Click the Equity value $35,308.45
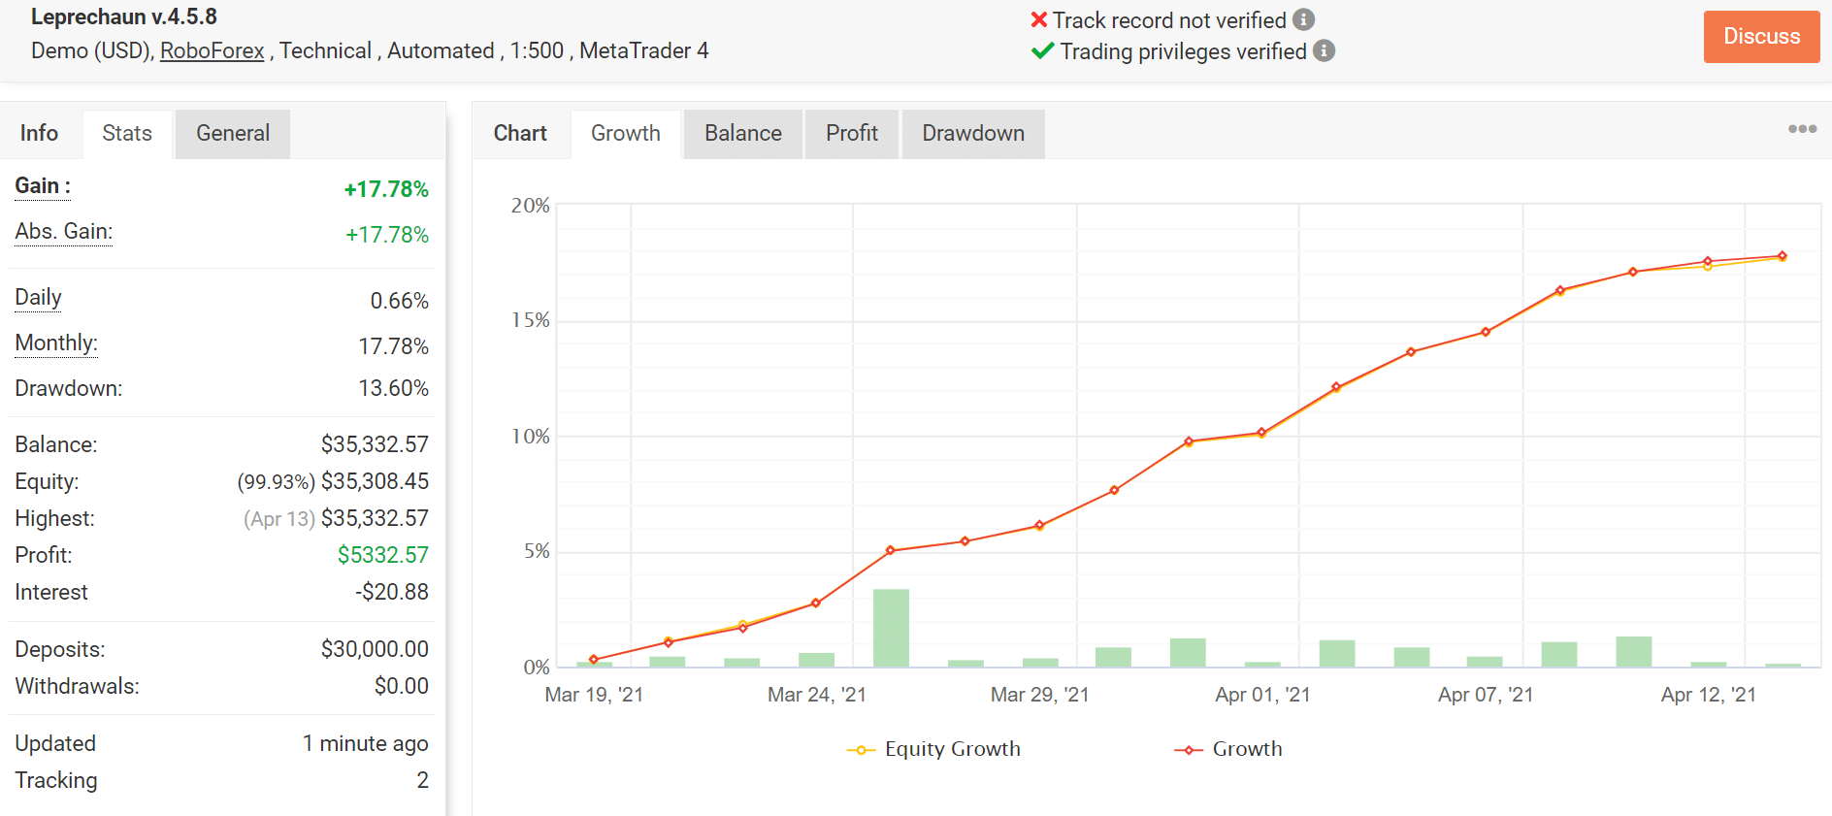This screenshot has height=816, width=1832. pos(375,481)
